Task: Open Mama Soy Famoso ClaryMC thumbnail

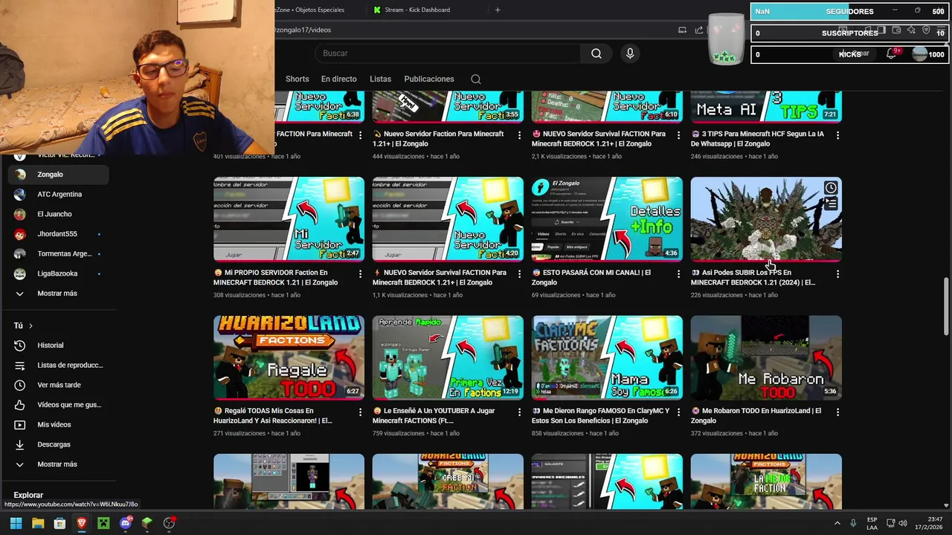Action: (x=607, y=357)
